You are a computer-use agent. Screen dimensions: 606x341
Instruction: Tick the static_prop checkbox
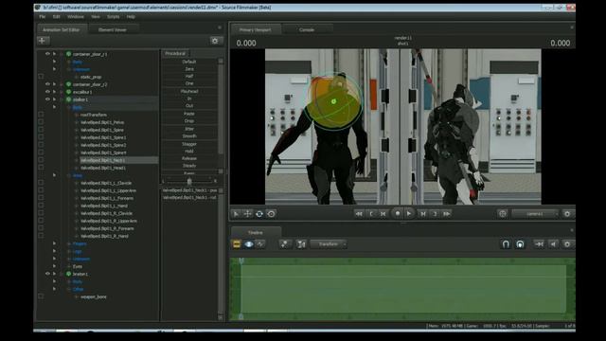(x=41, y=77)
